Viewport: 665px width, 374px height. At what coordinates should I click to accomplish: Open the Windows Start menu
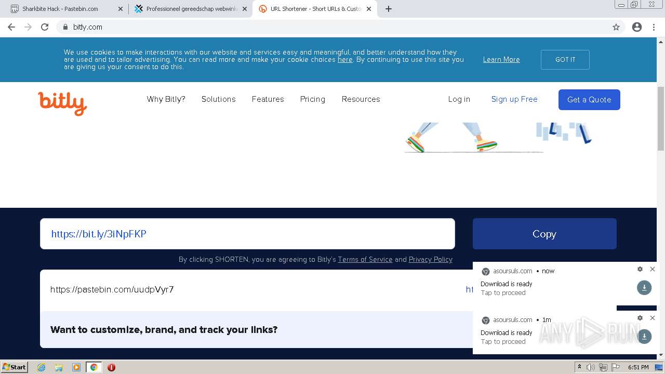15,367
